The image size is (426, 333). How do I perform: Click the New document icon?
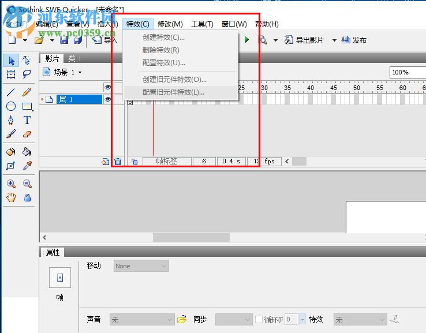(12, 40)
